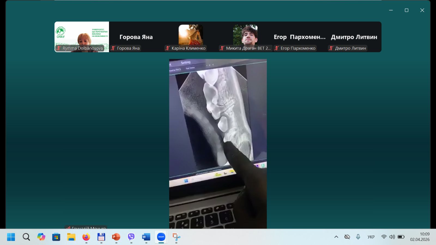Open the clock and date flyout
The width and height of the screenshot is (436, 245).
[420, 237]
